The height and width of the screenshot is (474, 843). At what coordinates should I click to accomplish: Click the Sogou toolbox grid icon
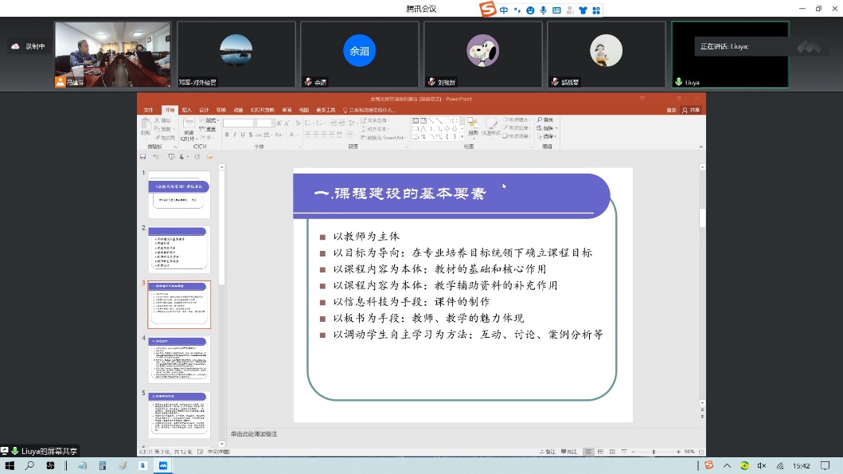596,10
